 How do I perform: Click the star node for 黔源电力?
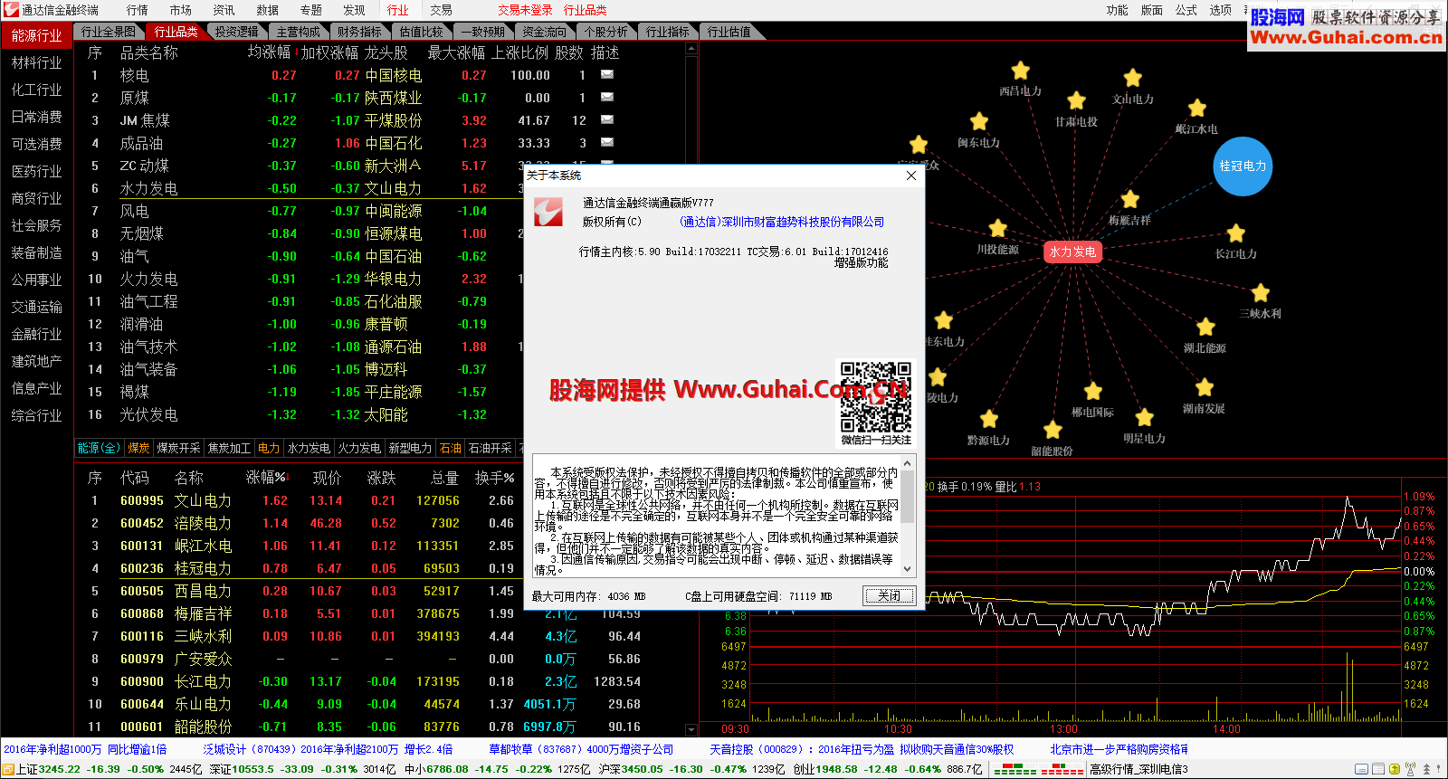point(989,419)
